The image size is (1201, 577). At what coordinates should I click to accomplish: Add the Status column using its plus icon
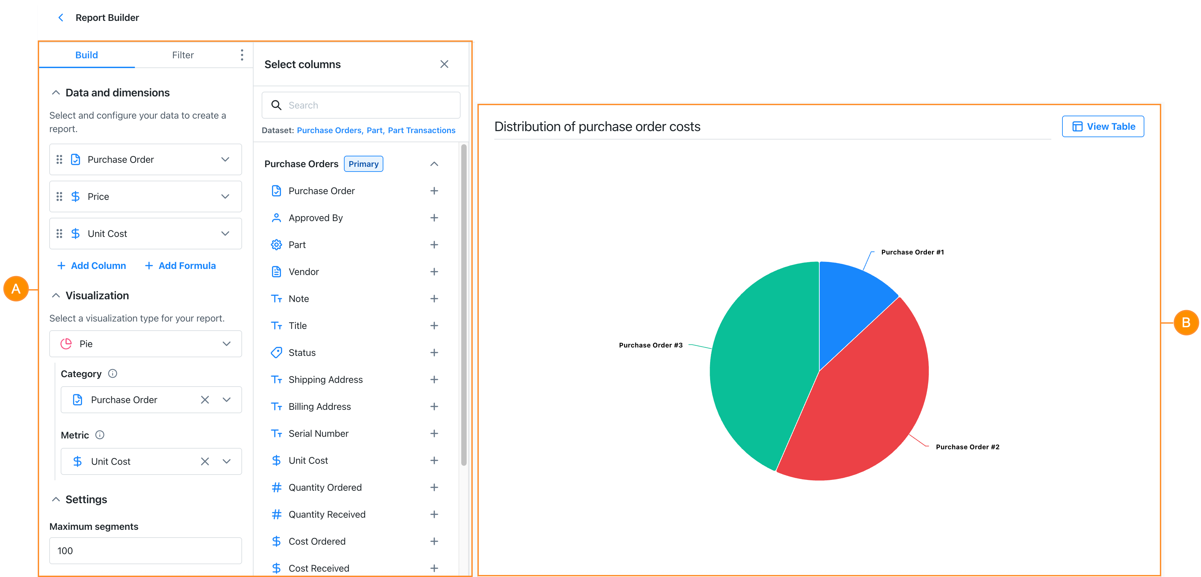tap(434, 352)
